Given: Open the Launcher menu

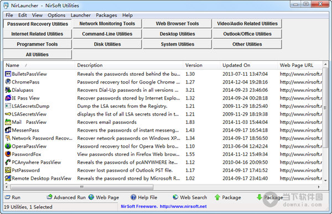Looking at the screenshot, I should 80,15.
